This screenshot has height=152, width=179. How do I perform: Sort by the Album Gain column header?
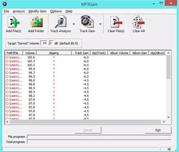pos(139,53)
